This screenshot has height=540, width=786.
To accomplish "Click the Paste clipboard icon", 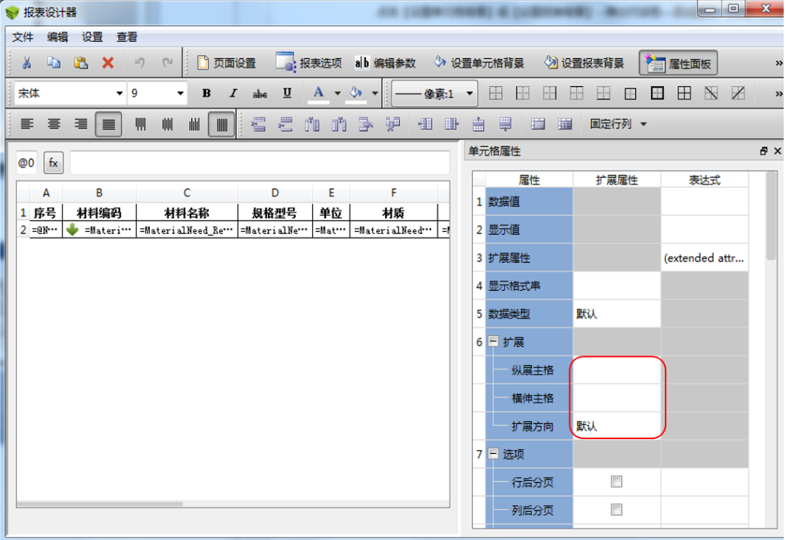I will click(x=81, y=63).
